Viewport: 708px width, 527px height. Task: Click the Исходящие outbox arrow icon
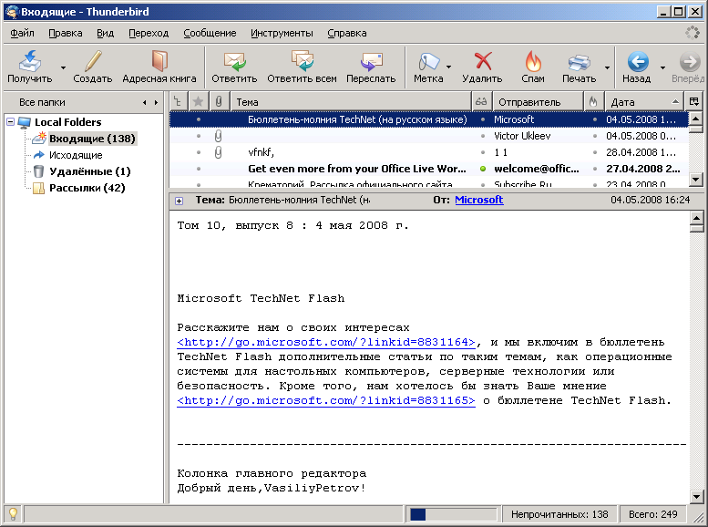(39, 155)
